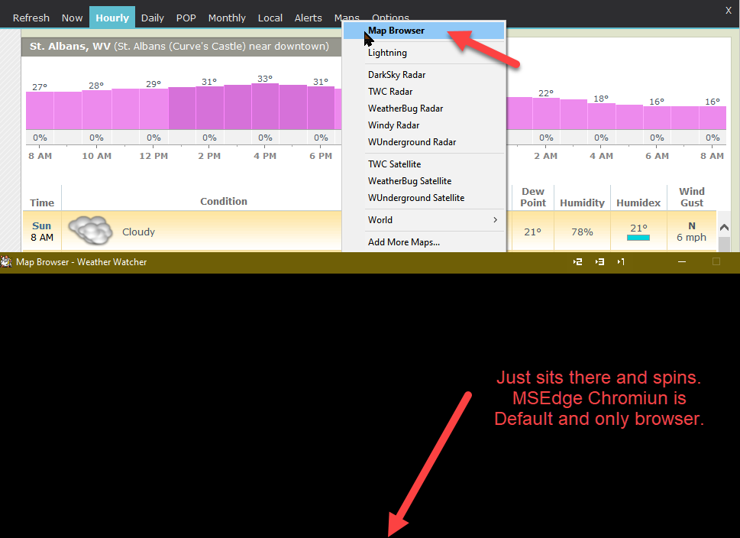Click the 33° bar at 4 PM in chart
The height and width of the screenshot is (538, 740).
tap(265, 106)
